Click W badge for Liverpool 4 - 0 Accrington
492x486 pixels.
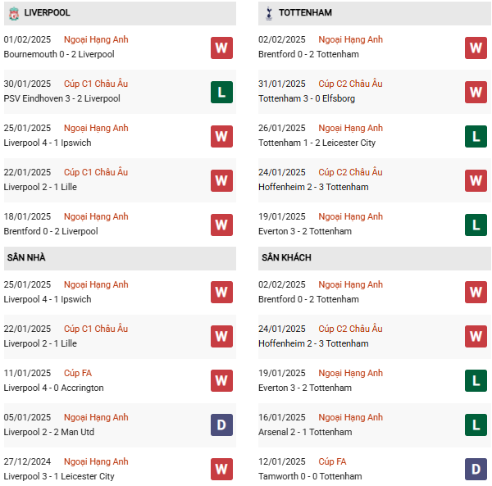221,381
